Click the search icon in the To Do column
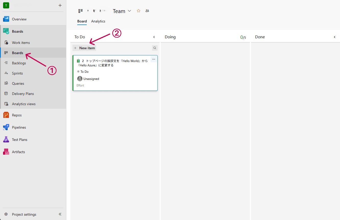Screen dimensions: 340x220 pos(155,48)
